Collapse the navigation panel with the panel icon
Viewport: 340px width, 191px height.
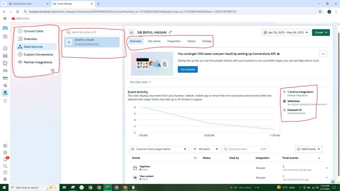53,71
